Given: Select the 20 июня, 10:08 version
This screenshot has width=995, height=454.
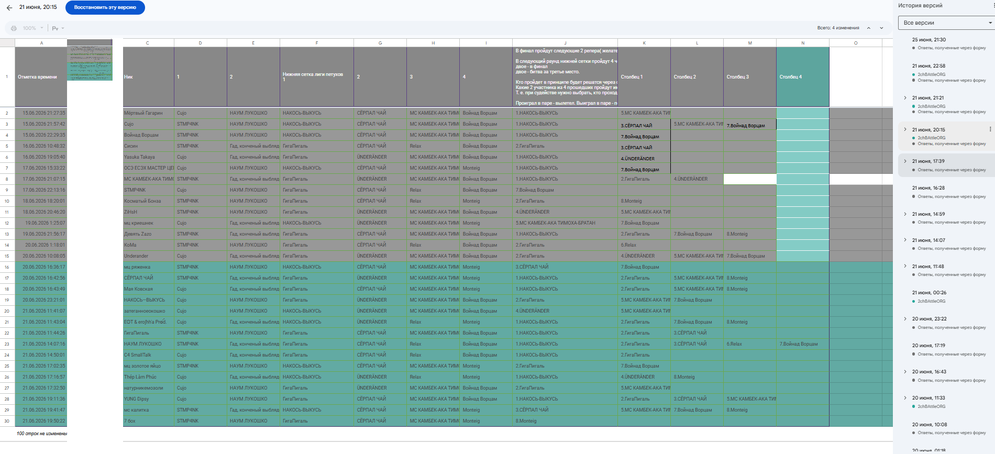Looking at the screenshot, I should [x=947, y=428].
